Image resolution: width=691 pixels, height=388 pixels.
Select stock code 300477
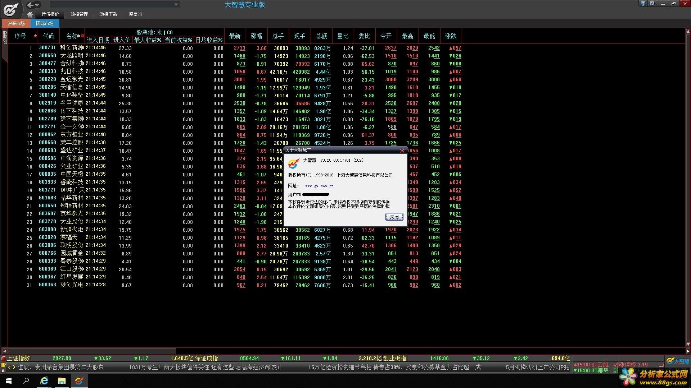(48, 64)
